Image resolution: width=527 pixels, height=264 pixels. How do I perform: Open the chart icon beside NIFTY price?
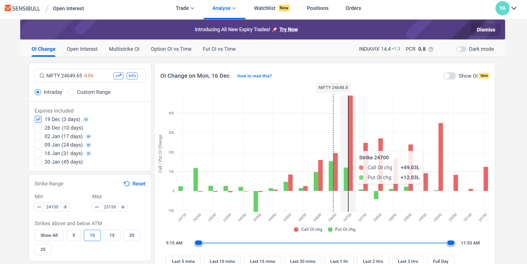(x=118, y=76)
